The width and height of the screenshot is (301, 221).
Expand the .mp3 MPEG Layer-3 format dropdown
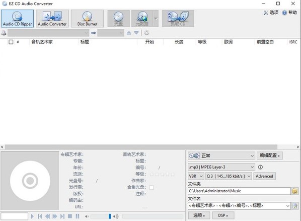click(x=221, y=167)
